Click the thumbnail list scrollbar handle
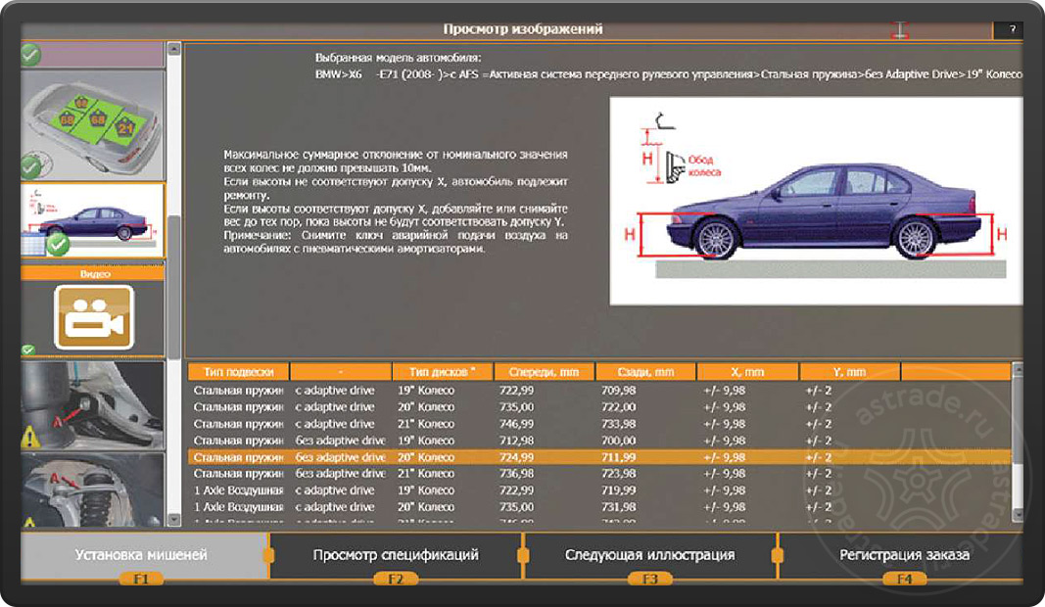 174,287
